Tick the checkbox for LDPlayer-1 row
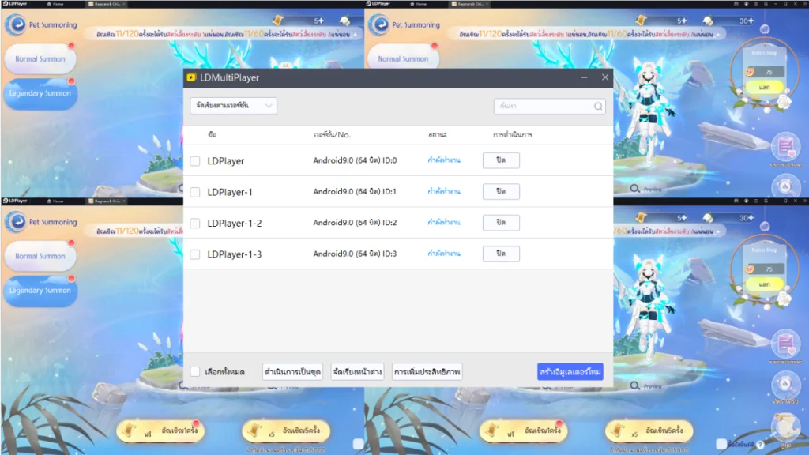Image resolution: width=809 pixels, height=455 pixels. point(195,192)
